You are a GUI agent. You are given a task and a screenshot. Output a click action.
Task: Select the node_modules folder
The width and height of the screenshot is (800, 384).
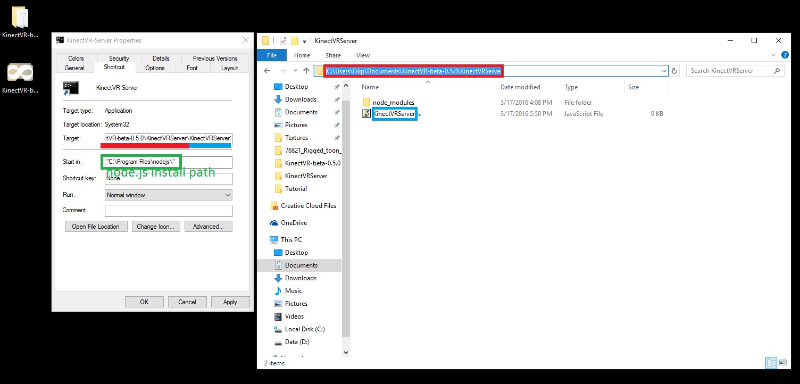(x=393, y=103)
